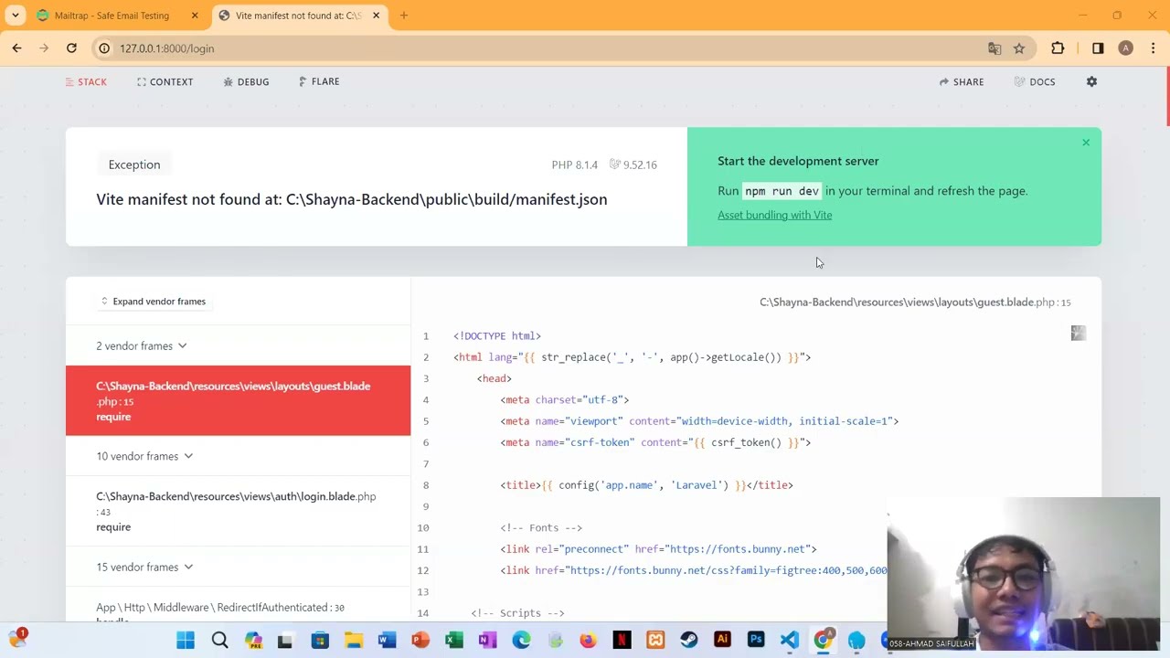Select the Vite manifest not found tab
This screenshot has height=658, width=1170.
coord(299,16)
